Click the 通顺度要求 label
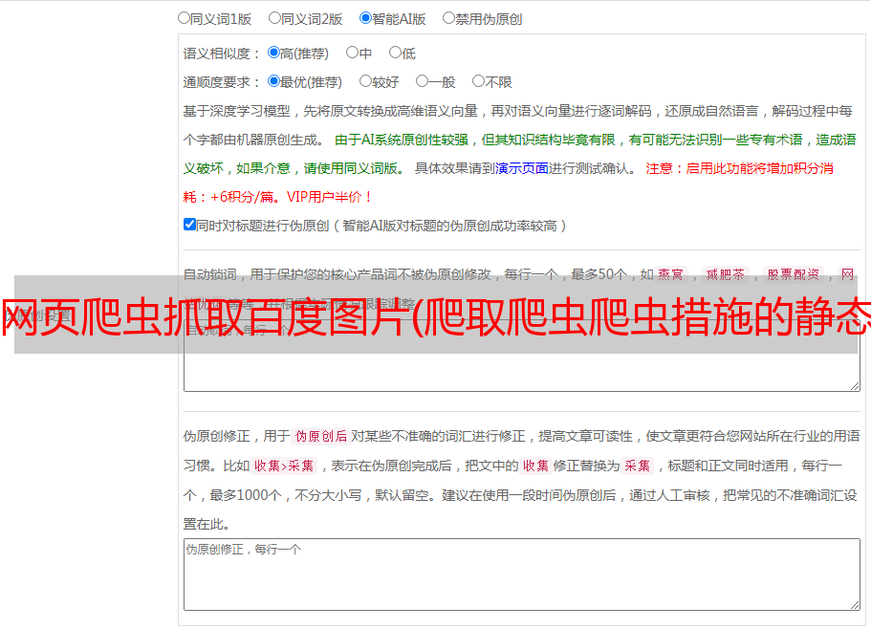 point(222,82)
